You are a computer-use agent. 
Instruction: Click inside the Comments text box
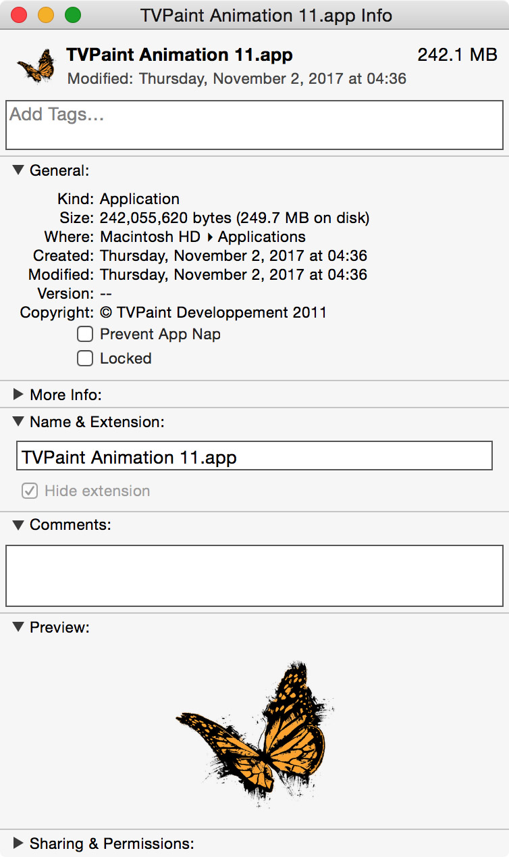(x=254, y=576)
